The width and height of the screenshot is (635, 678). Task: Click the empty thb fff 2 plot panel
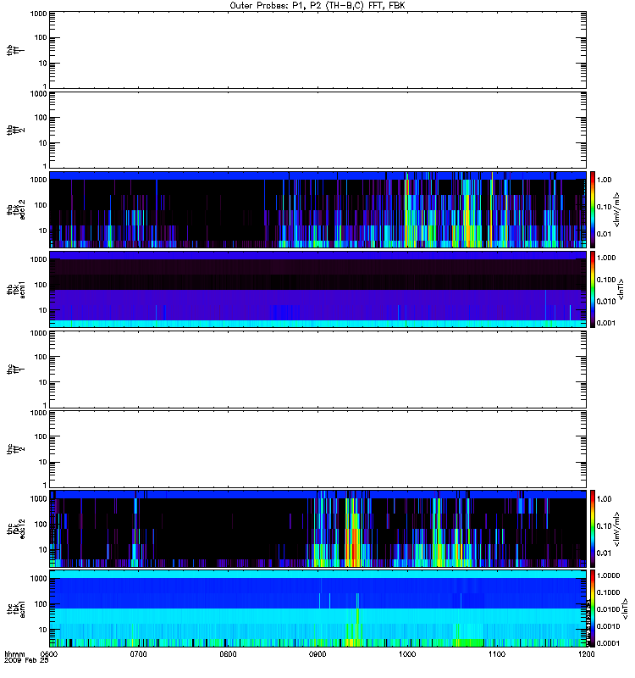click(x=318, y=130)
